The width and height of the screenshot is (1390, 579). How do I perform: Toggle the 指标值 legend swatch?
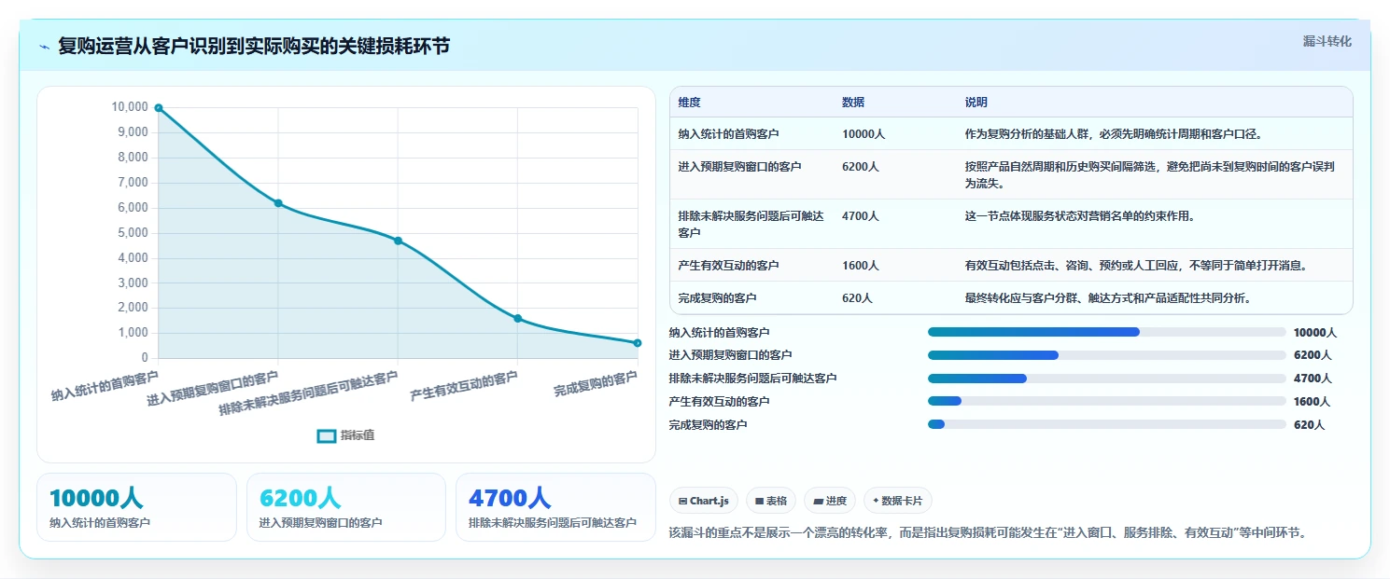327,435
